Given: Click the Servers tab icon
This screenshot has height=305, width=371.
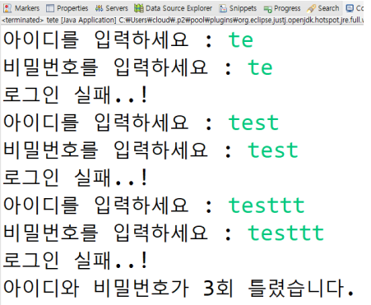Looking at the screenshot, I should (99, 8).
